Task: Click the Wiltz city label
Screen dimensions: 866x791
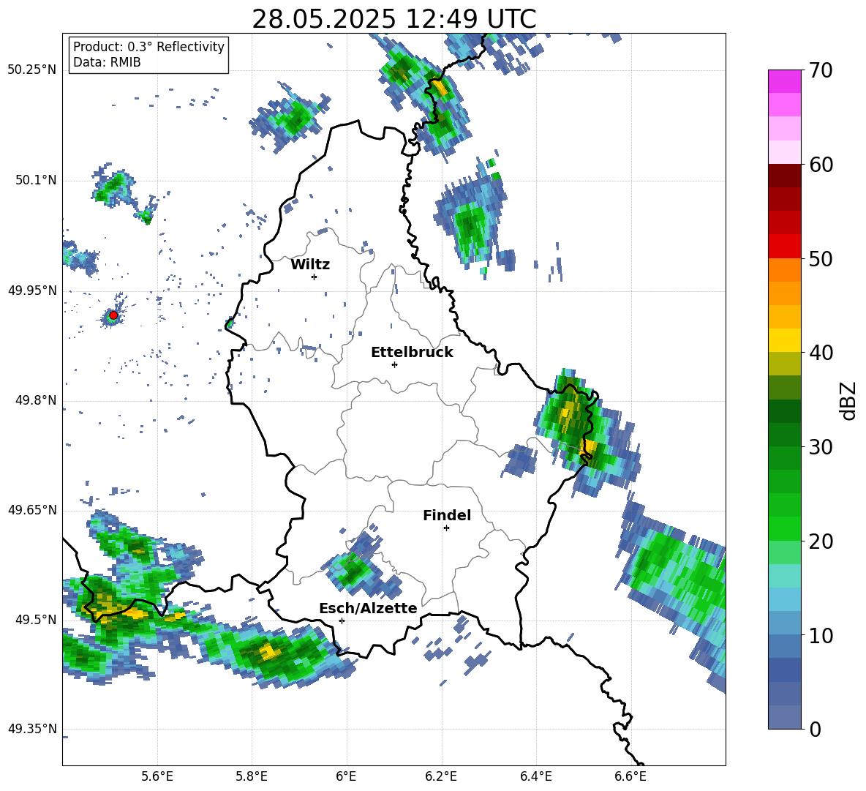Action: pyautogui.click(x=310, y=265)
